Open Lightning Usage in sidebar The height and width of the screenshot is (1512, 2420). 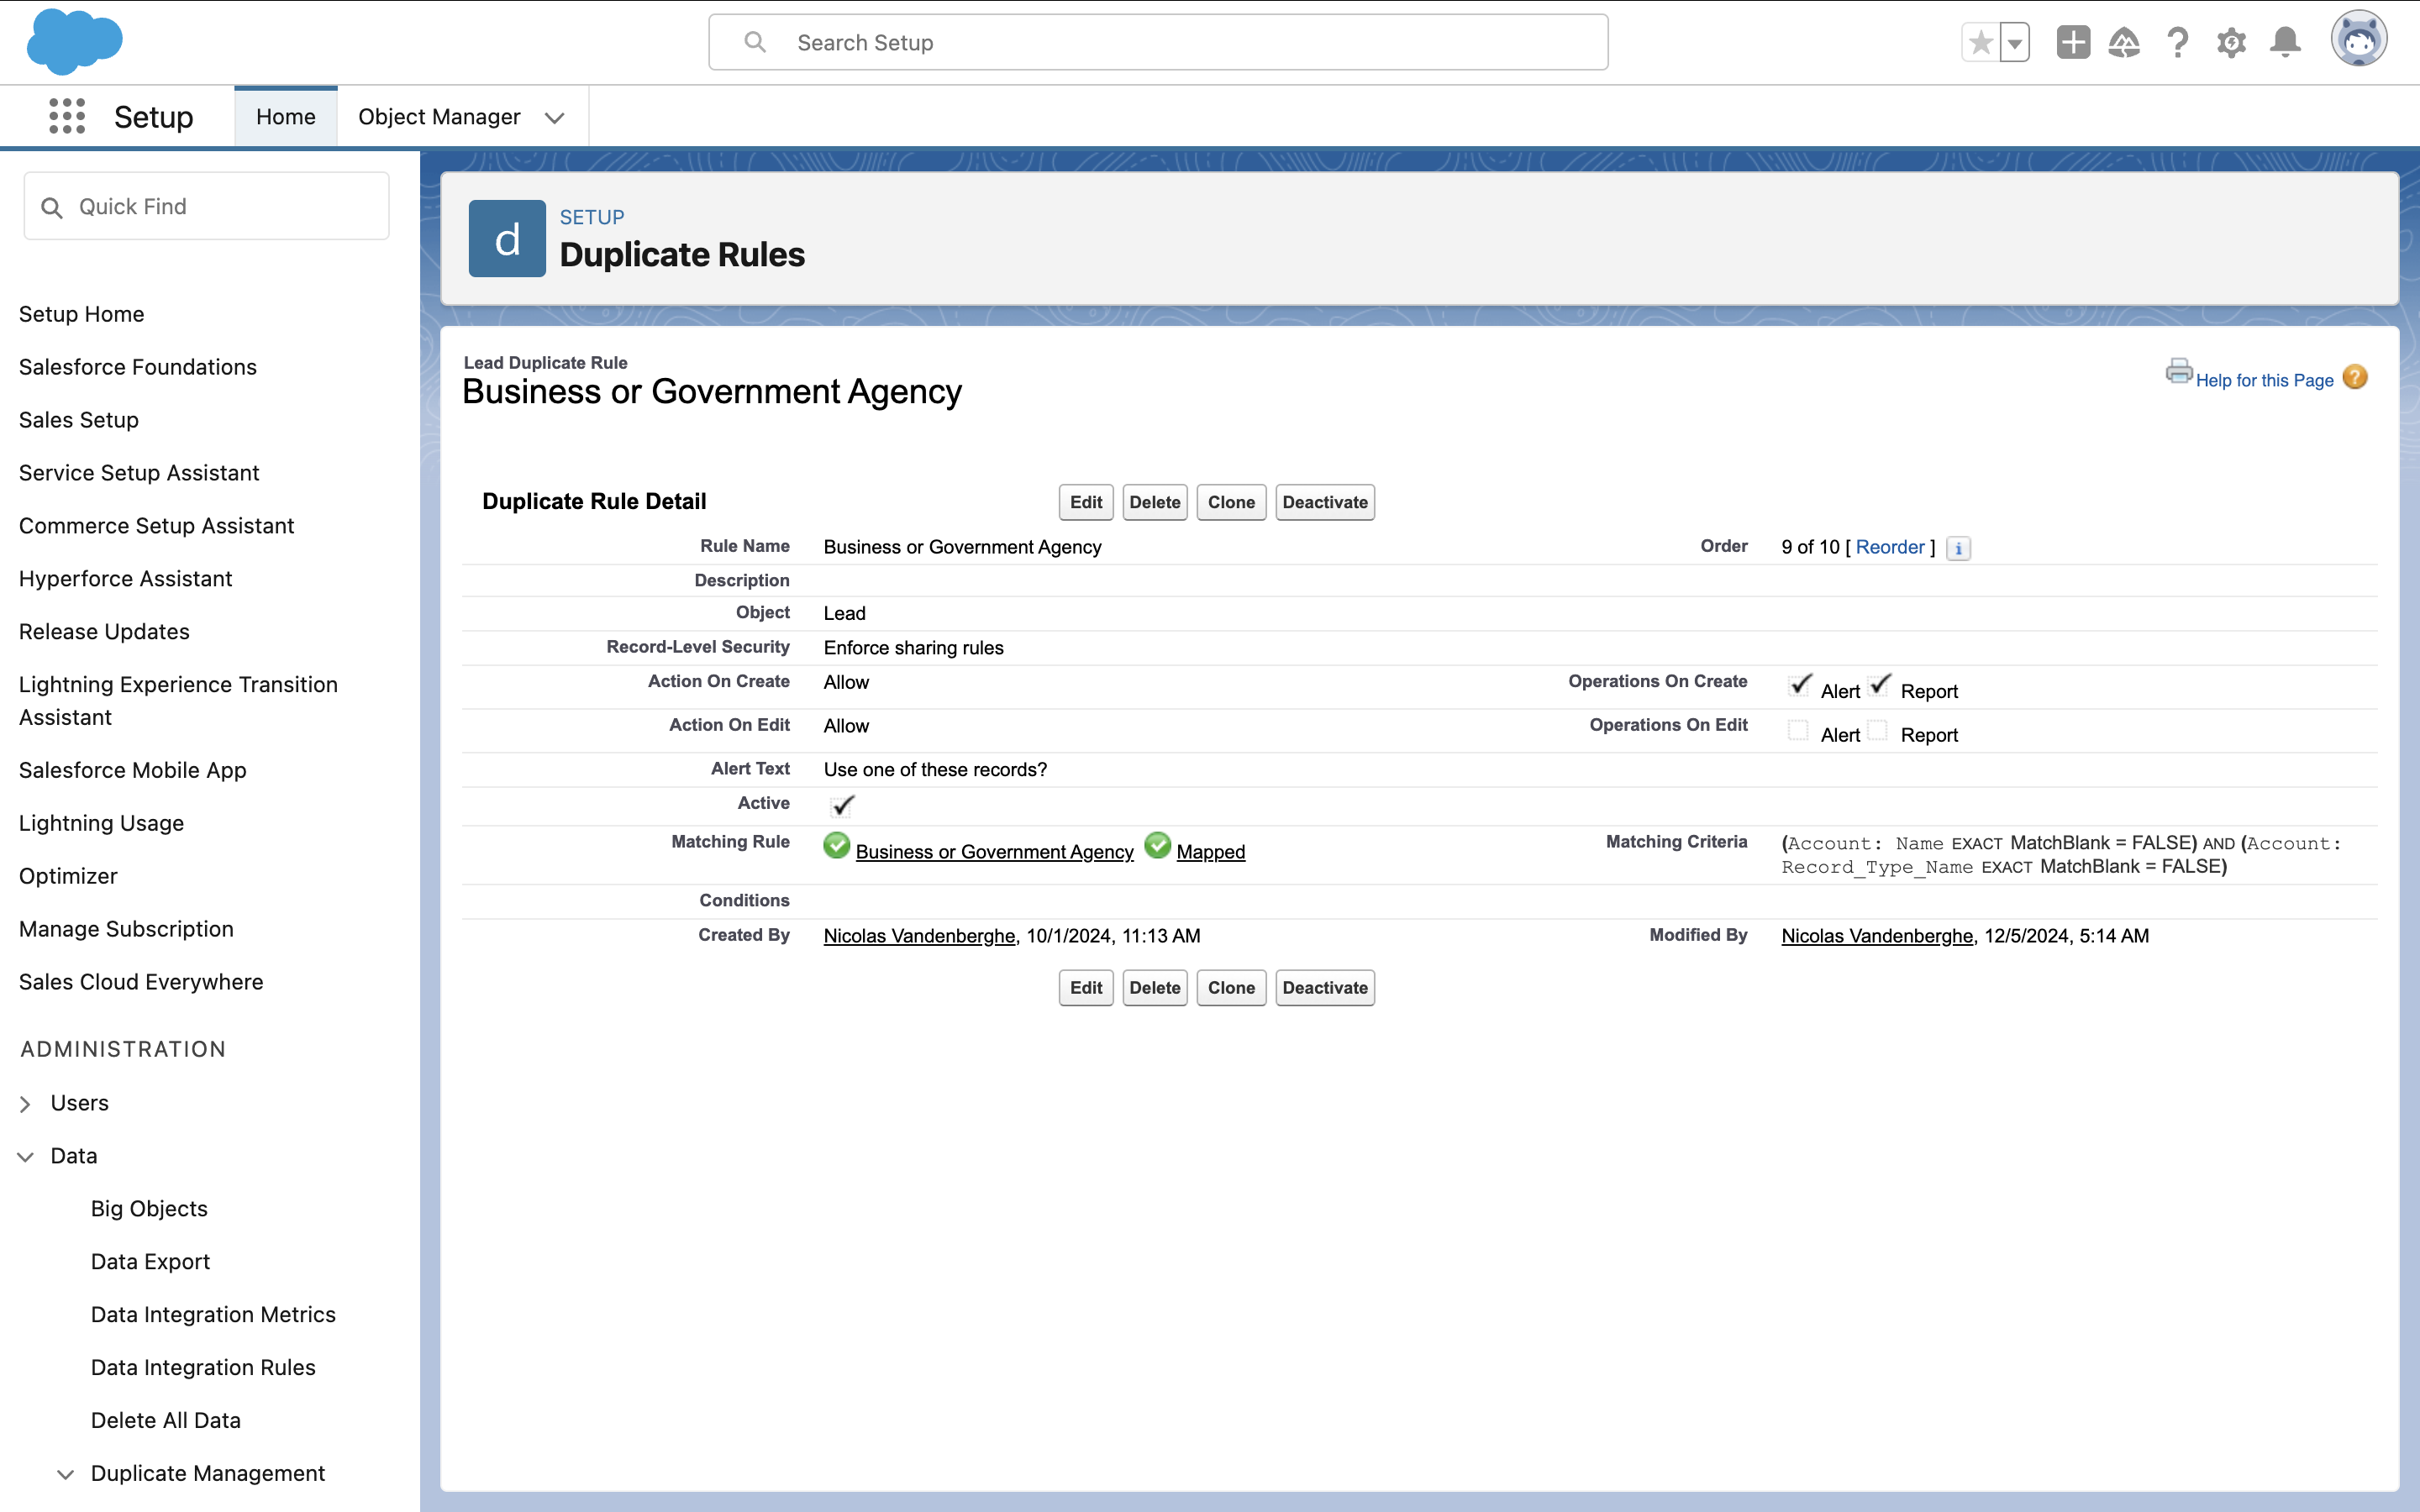point(102,823)
